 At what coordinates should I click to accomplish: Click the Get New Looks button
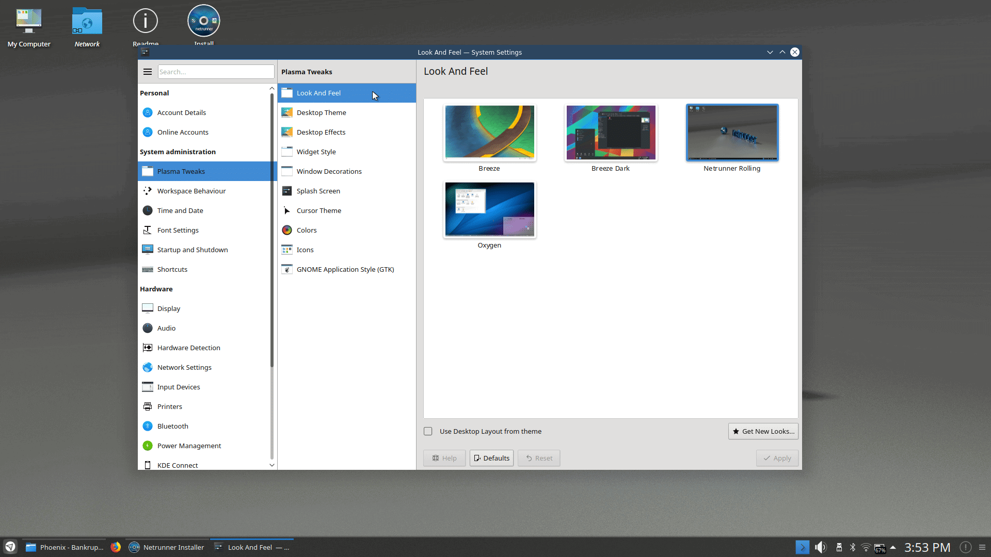tap(763, 431)
